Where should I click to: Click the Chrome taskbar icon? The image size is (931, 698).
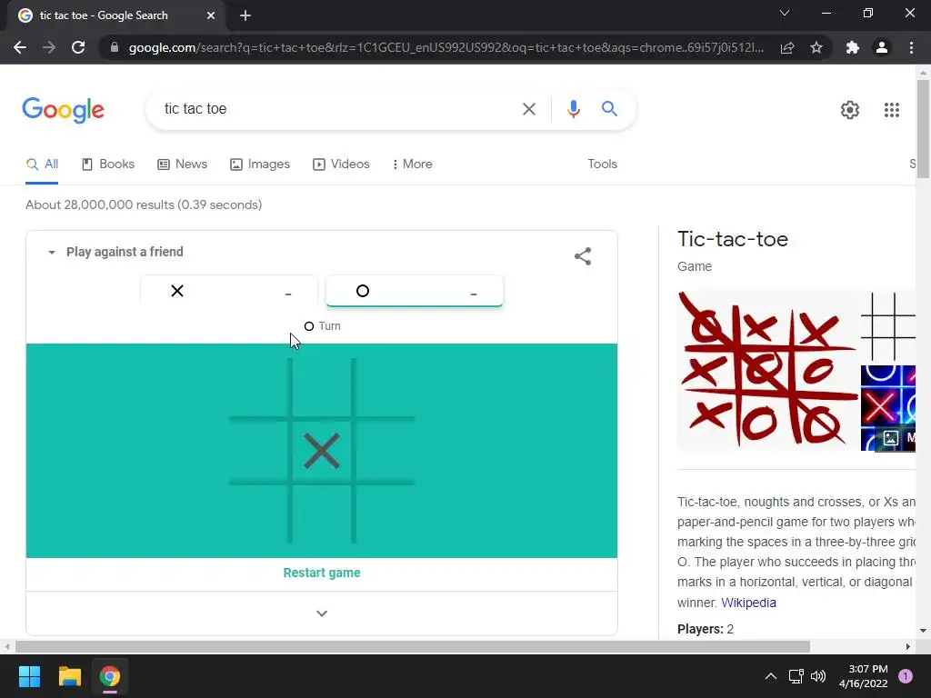109,676
